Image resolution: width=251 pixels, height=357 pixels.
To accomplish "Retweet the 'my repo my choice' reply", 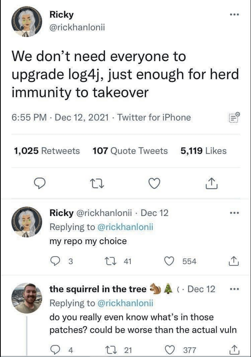I will click(109, 261).
